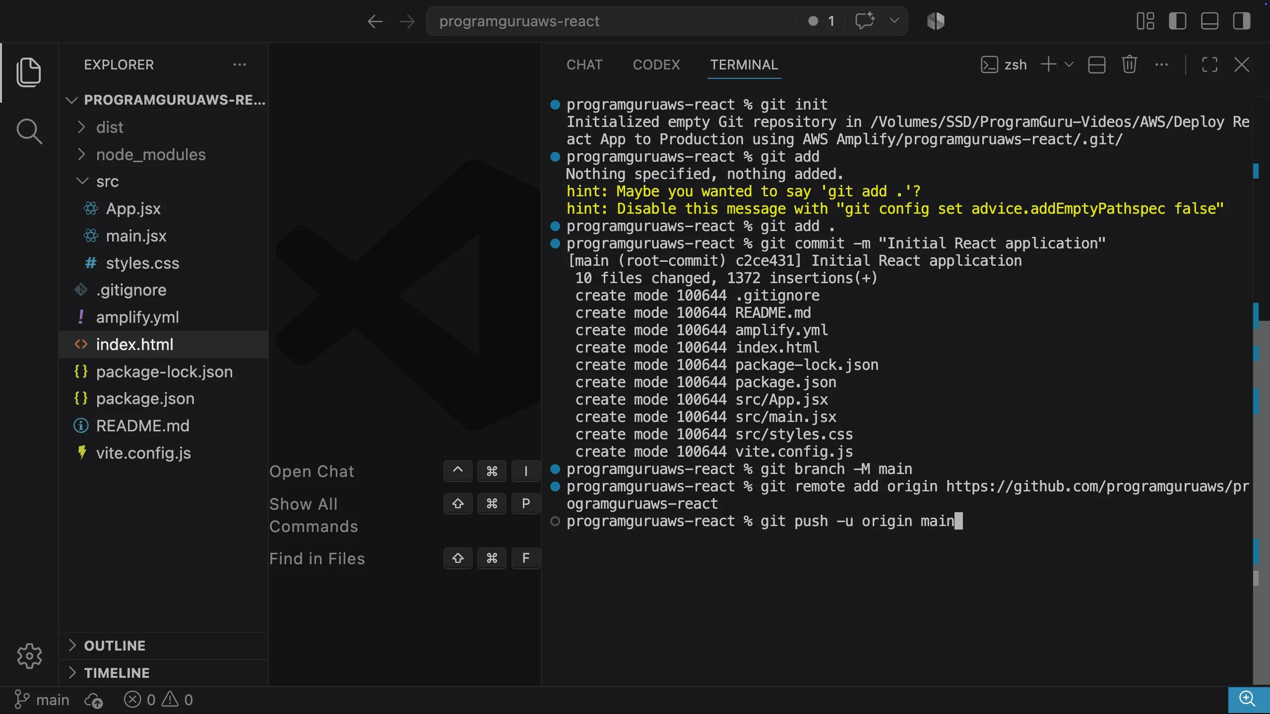
Task: Kill terminal with trash icon
Action: (x=1130, y=64)
